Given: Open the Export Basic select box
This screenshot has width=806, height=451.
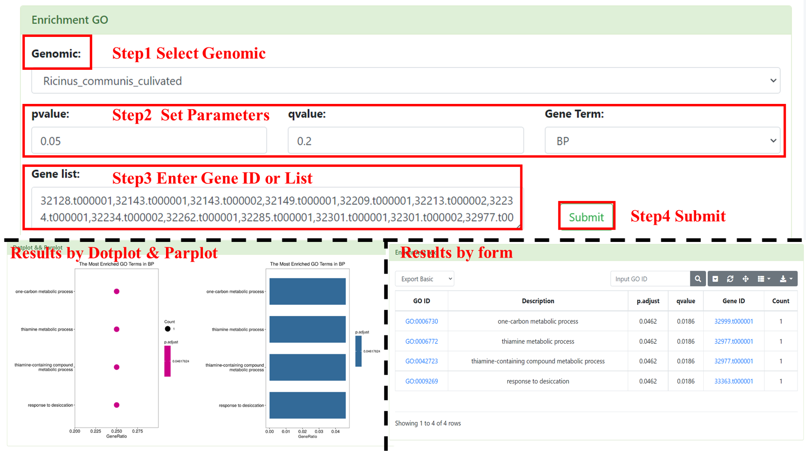Looking at the screenshot, I should (x=424, y=279).
